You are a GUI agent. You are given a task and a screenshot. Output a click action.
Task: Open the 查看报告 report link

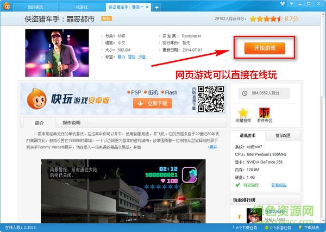click(279, 185)
